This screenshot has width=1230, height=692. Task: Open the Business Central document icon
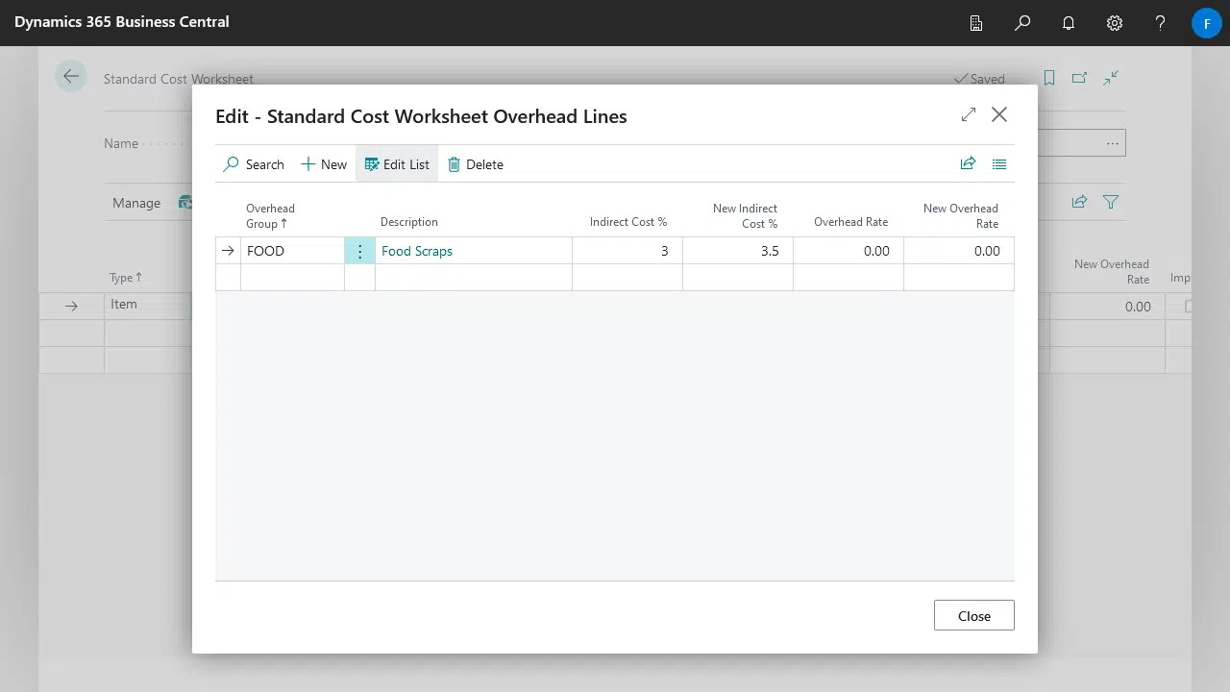pos(976,23)
